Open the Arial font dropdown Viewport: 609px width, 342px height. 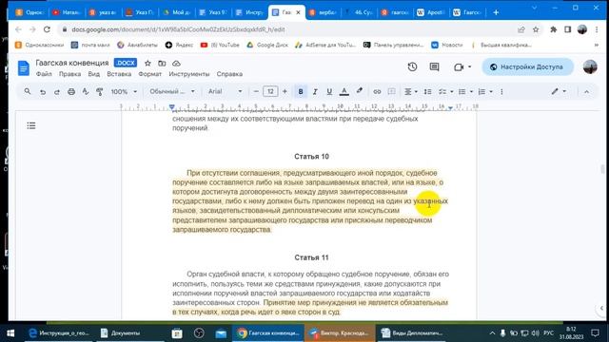(x=225, y=92)
